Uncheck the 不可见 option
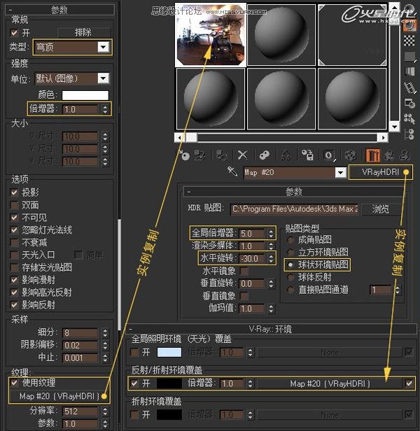The width and height of the screenshot is (420, 431). pos(15,218)
